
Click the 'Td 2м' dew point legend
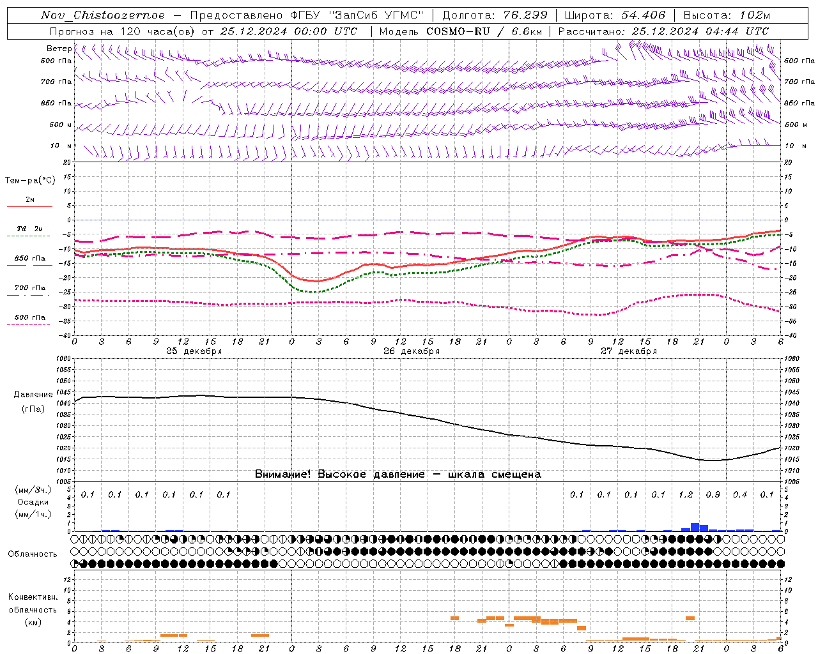click(29, 229)
